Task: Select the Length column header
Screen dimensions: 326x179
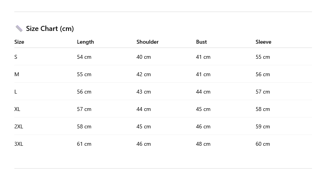Action: 85,42
